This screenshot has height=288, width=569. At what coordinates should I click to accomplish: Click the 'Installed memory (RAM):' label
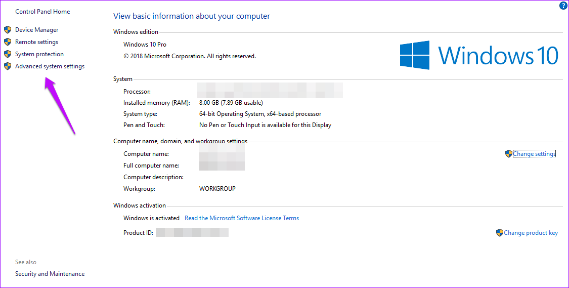point(157,103)
